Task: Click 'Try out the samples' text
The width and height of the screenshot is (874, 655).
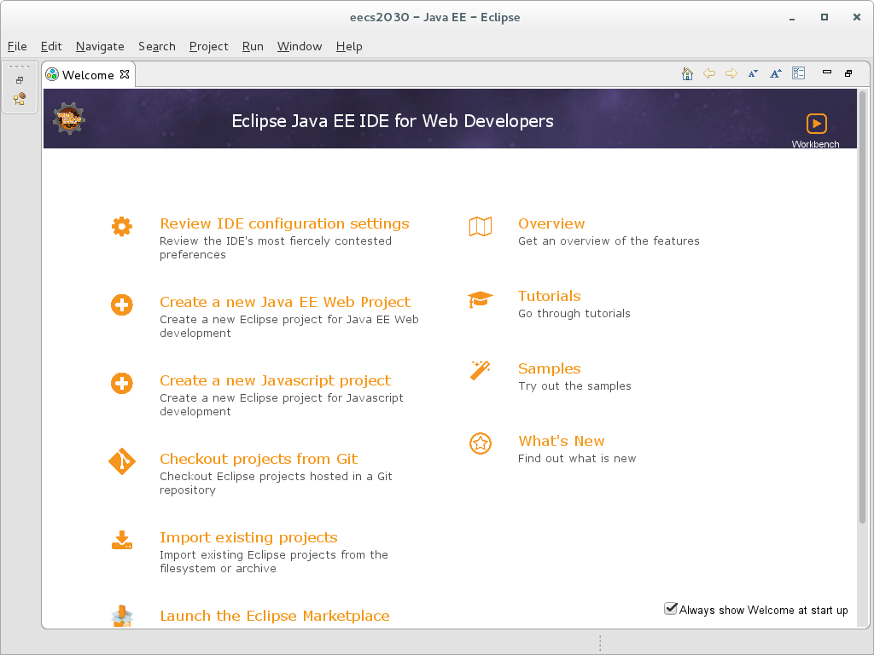Action: 574,386
